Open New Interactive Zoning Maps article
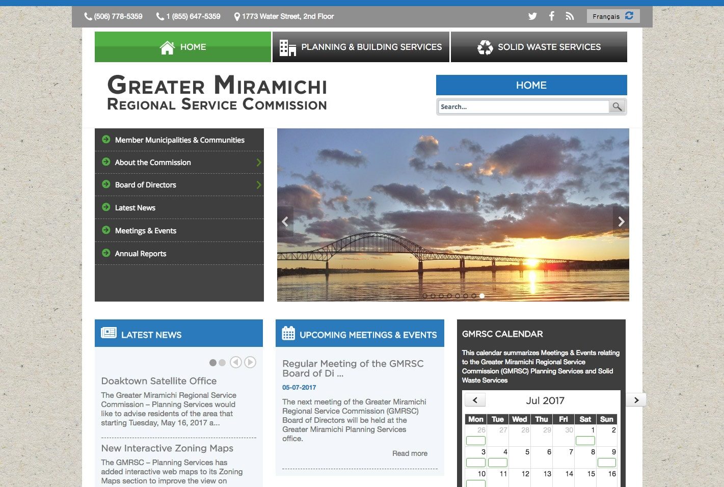Screen dimensions: 724x487 pos(167,448)
